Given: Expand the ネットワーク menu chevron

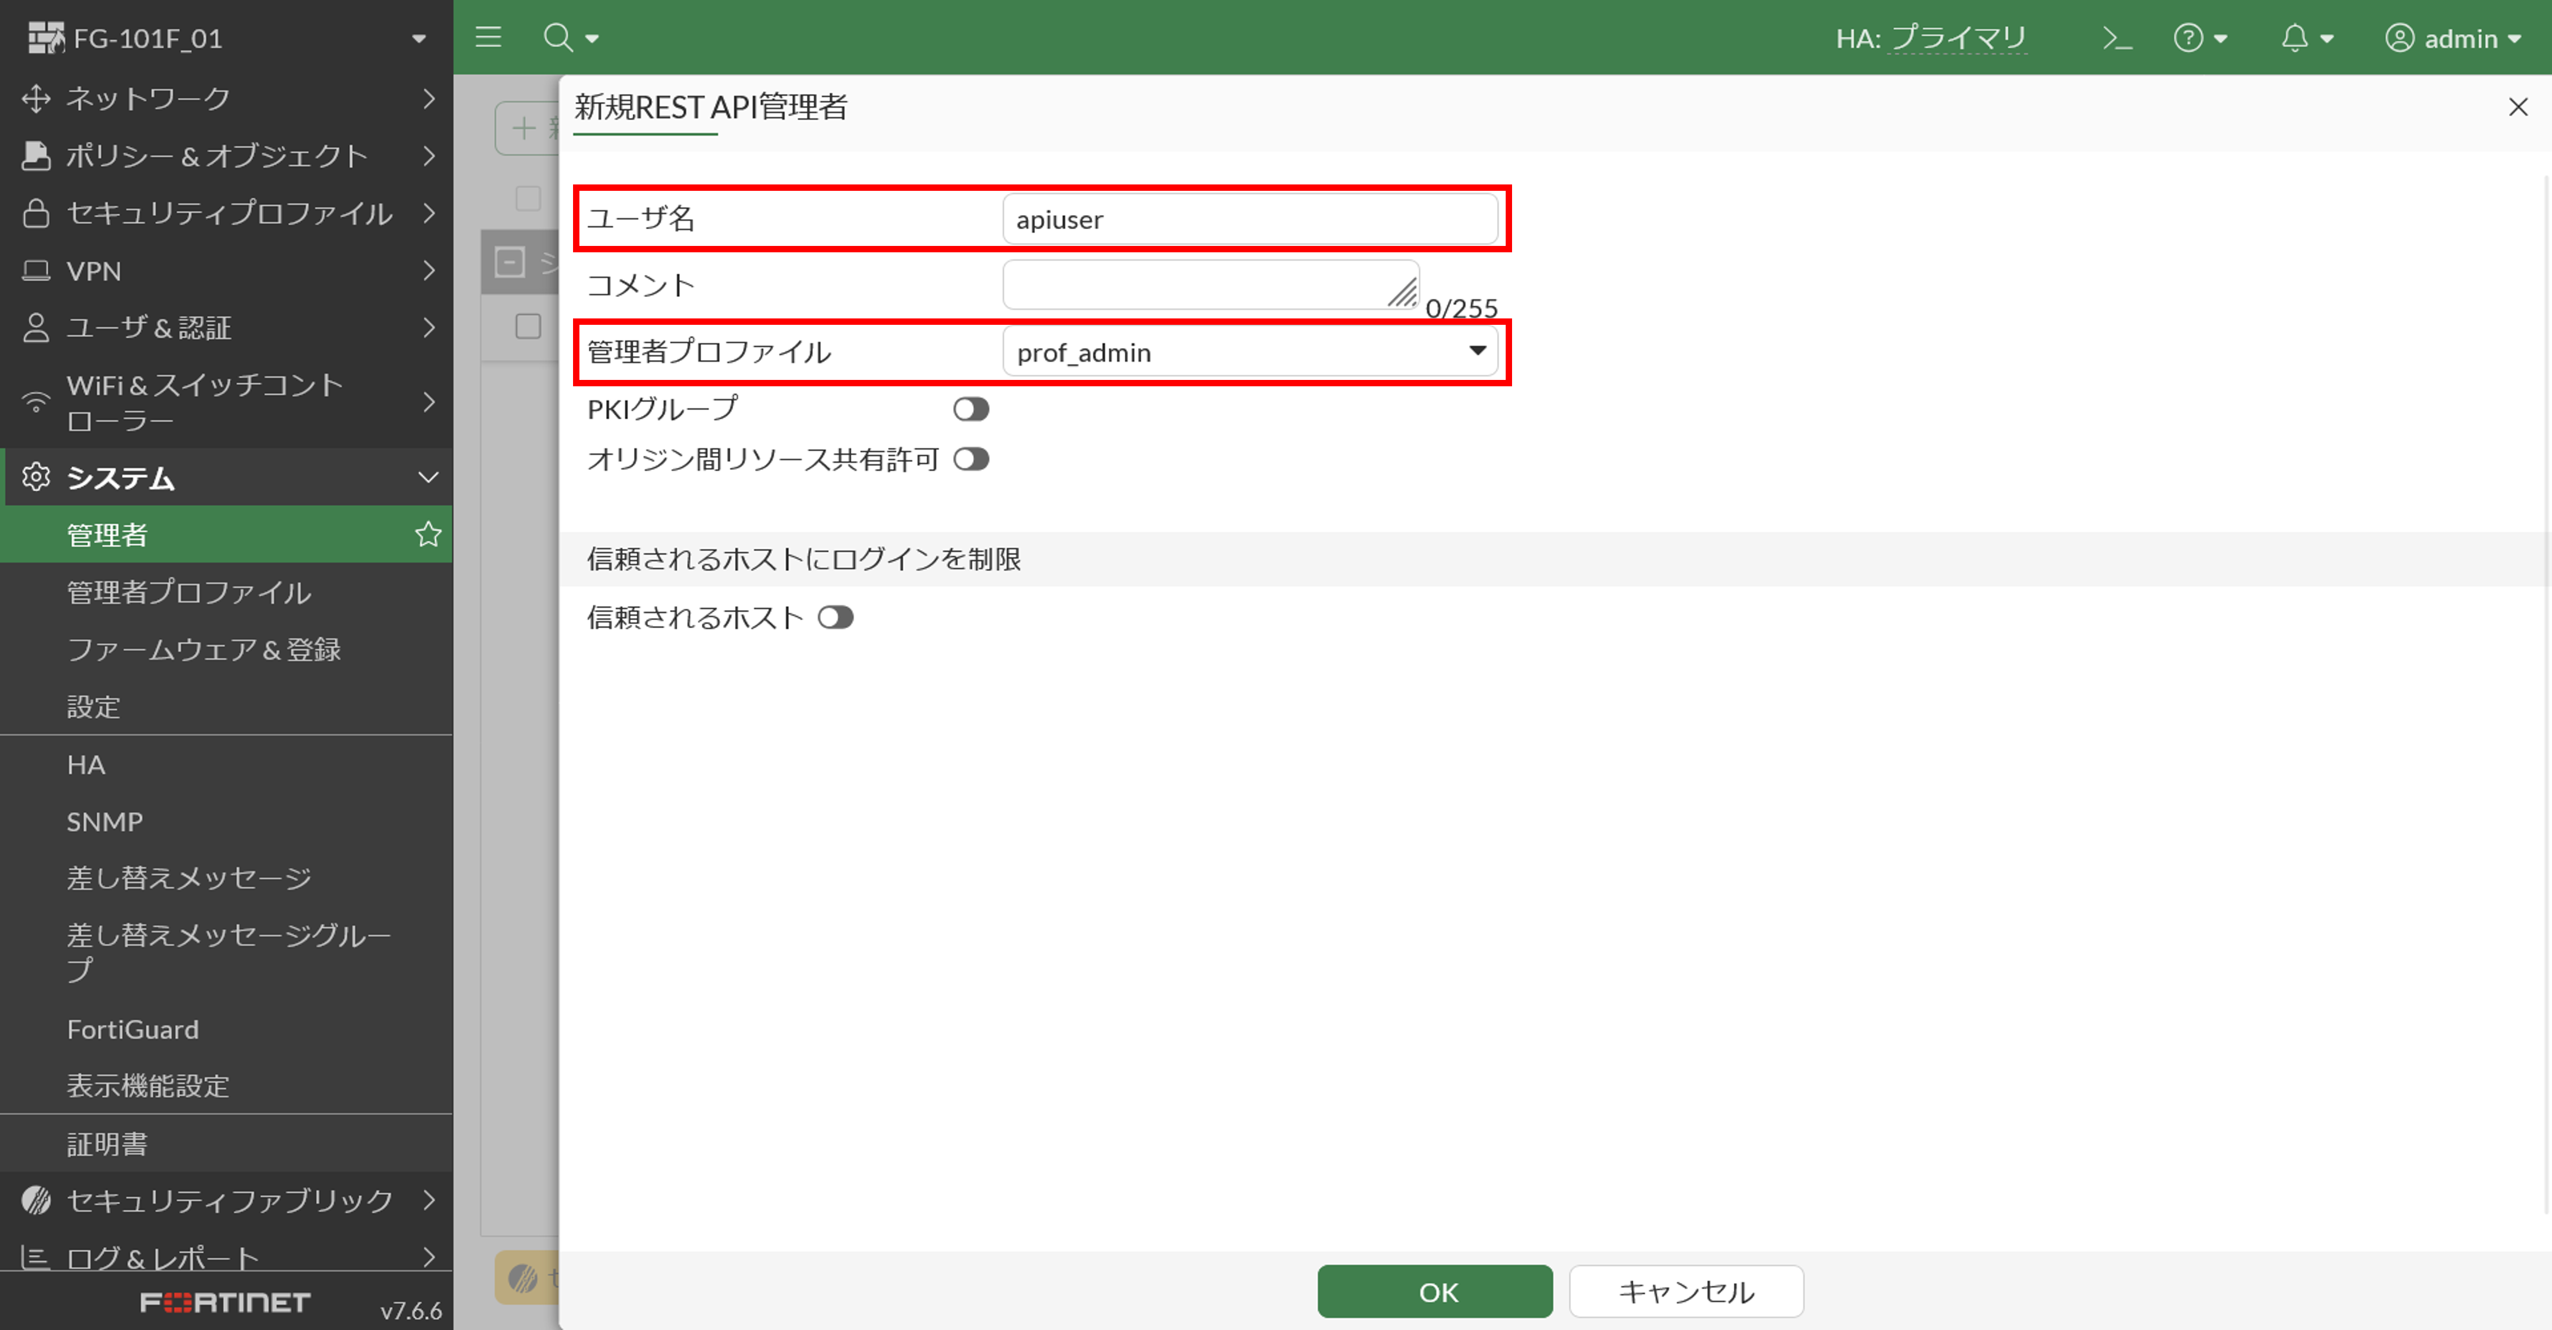Looking at the screenshot, I should coord(430,98).
